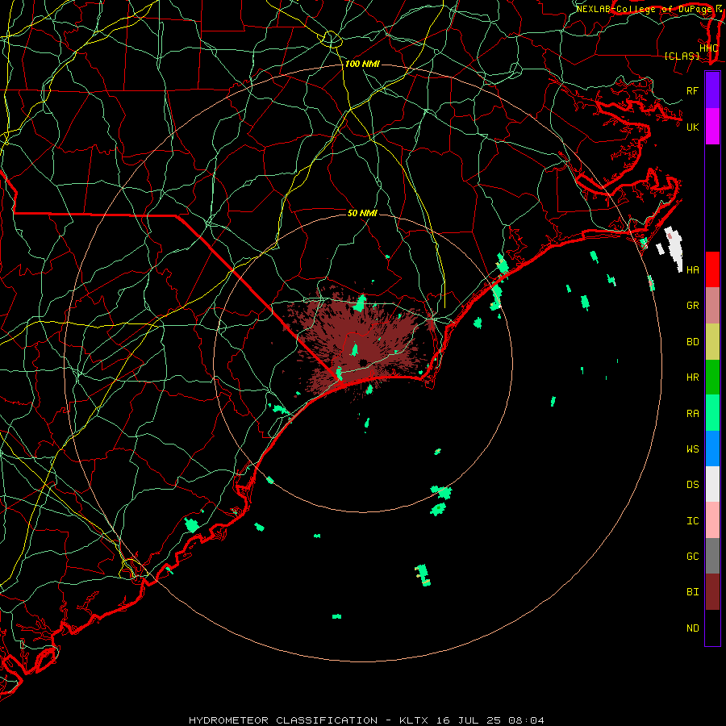
Task: Click the UK legend label
Action: coord(692,127)
